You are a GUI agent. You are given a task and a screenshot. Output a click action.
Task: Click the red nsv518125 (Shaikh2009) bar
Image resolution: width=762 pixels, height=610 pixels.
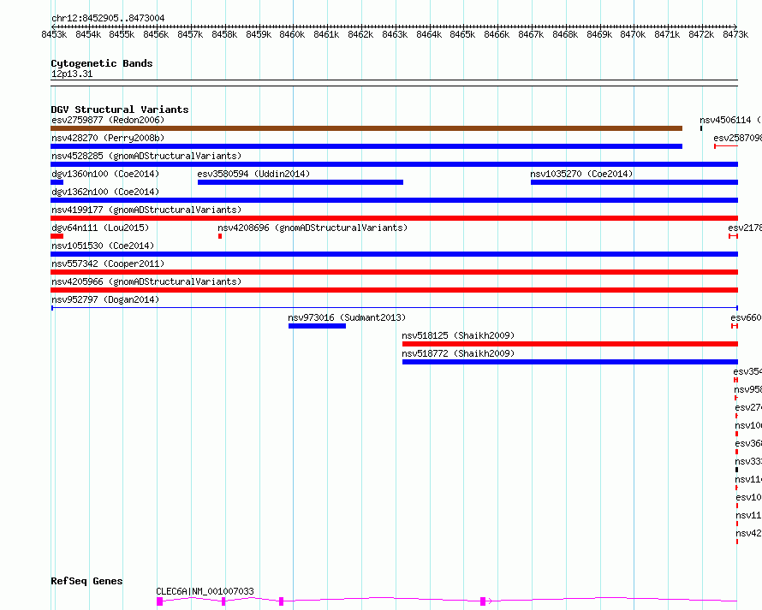[569, 344]
